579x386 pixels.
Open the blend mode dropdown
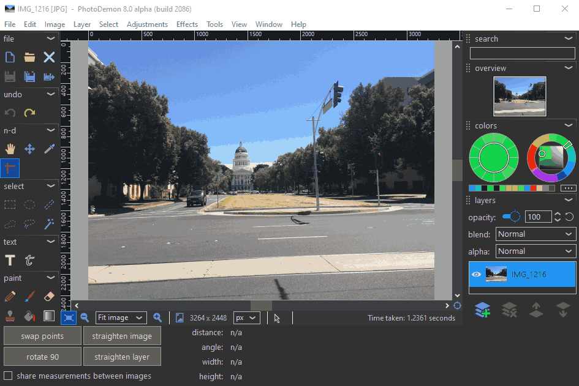[x=535, y=234]
